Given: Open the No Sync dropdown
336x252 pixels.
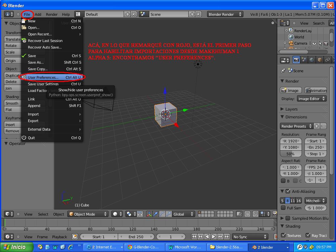Looking at the screenshot, I should click(250, 237).
